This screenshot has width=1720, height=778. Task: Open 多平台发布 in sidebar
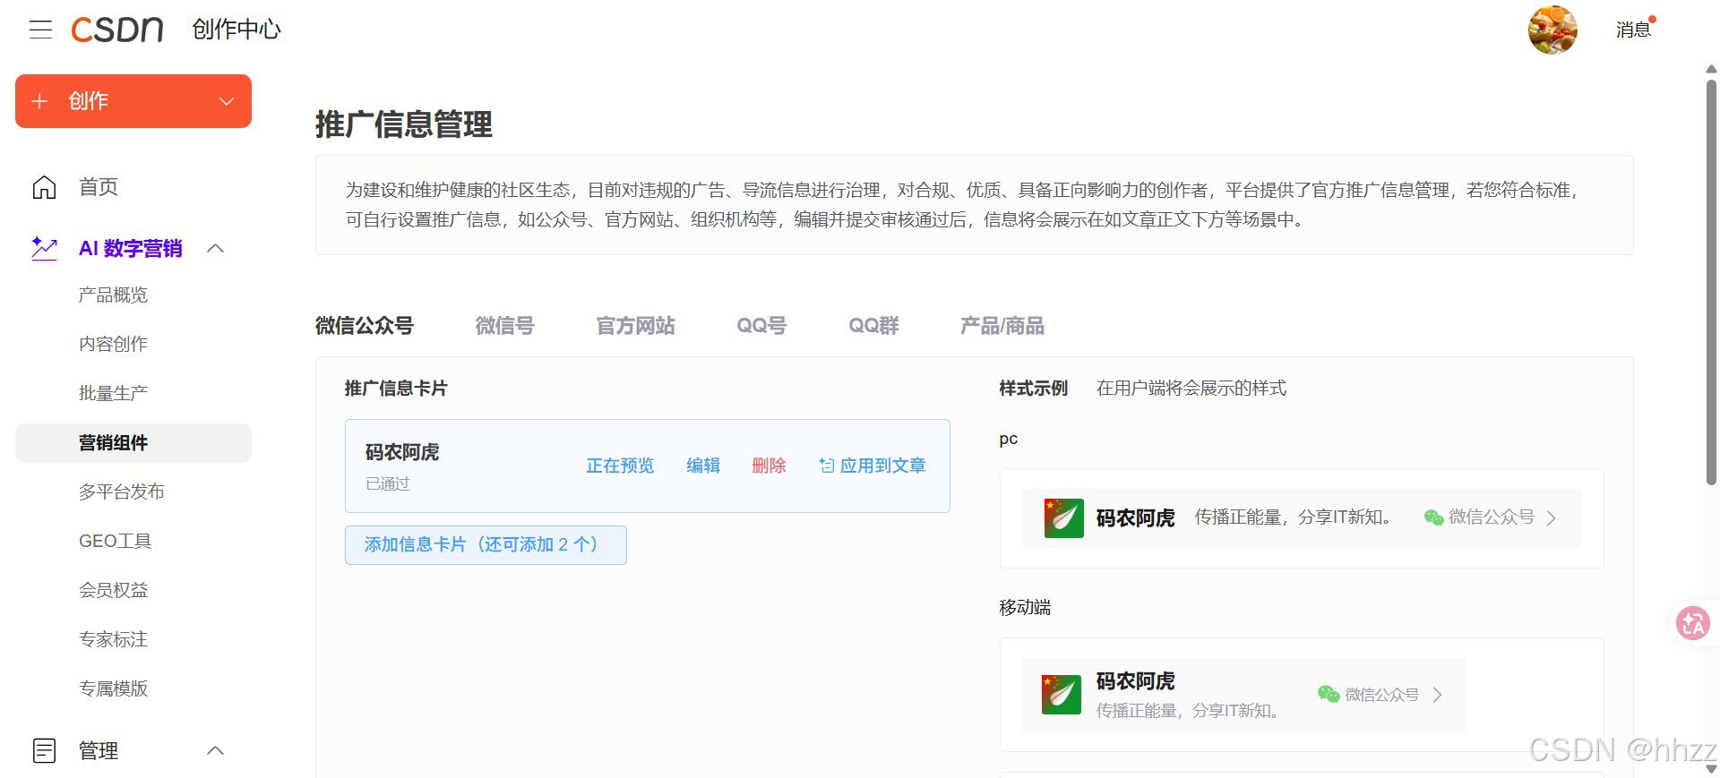(x=121, y=492)
